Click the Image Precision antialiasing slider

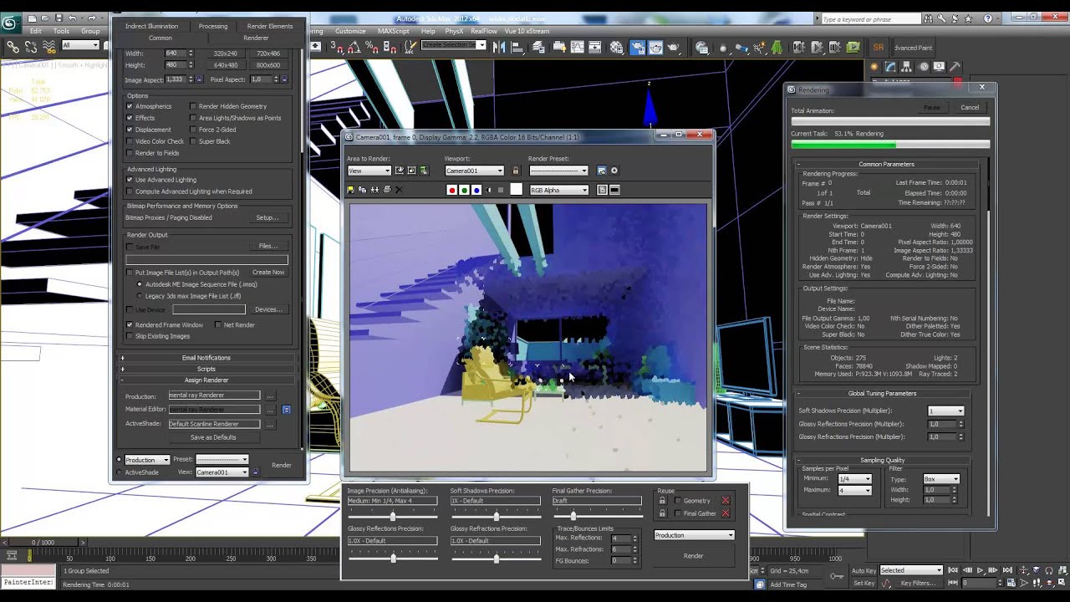tap(392, 516)
